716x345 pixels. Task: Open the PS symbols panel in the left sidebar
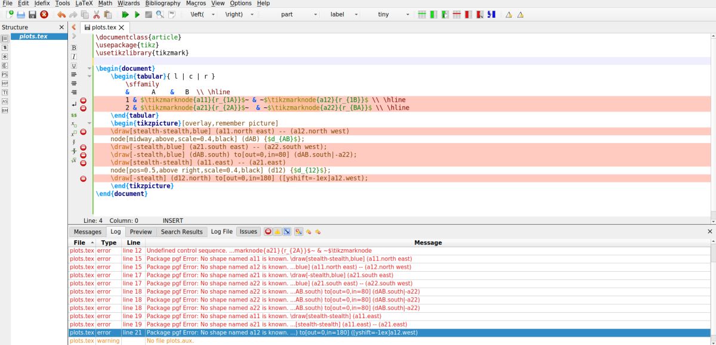[5, 74]
